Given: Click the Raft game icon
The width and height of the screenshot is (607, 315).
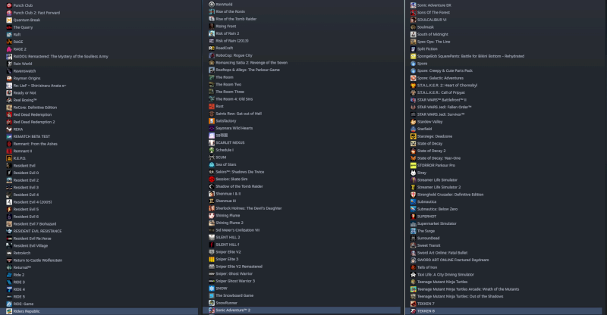Looking at the screenshot, I should pos(9,34).
